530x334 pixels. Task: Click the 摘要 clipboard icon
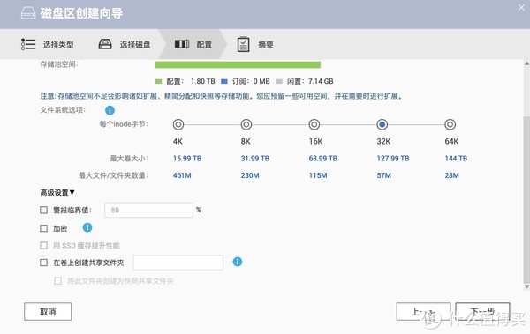click(x=243, y=44)
